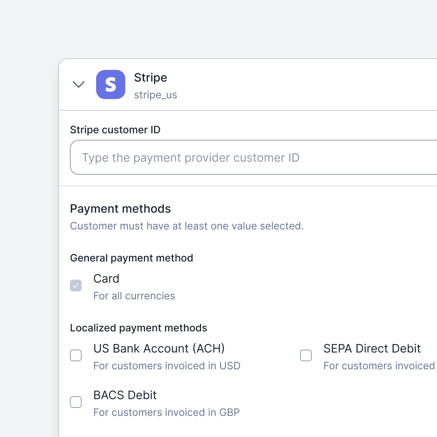Click 'For customers invoiced in USD' text
The width and height of the screenshot is (437, 437).
[x=167, y=366]
